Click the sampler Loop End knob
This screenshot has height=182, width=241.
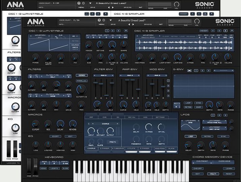[178, 57]
